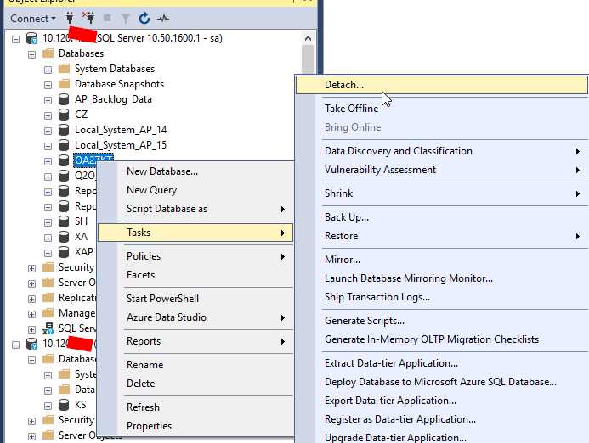Open Azure Data Studio submenu

pyautogui.click(x=195, y=317)
